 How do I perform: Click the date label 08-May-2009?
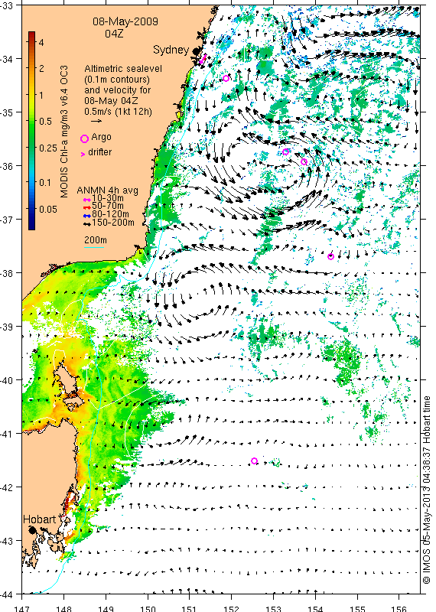coord(125,21)
